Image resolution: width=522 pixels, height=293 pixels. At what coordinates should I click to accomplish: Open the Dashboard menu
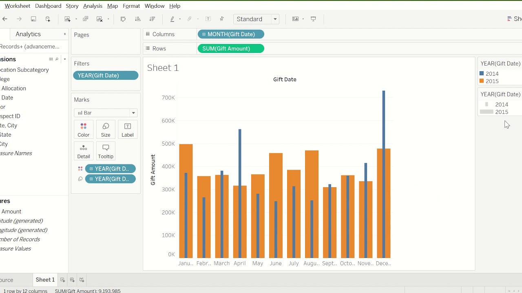48,6
